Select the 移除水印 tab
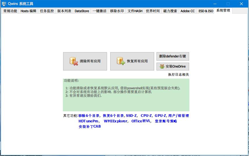This screenshot has height=156, width=249. (117, 11)
